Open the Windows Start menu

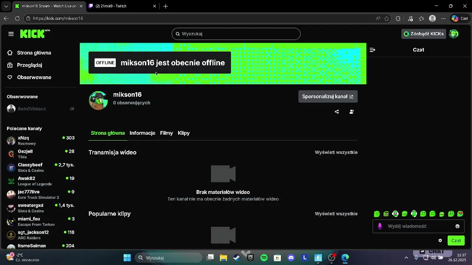127,258
